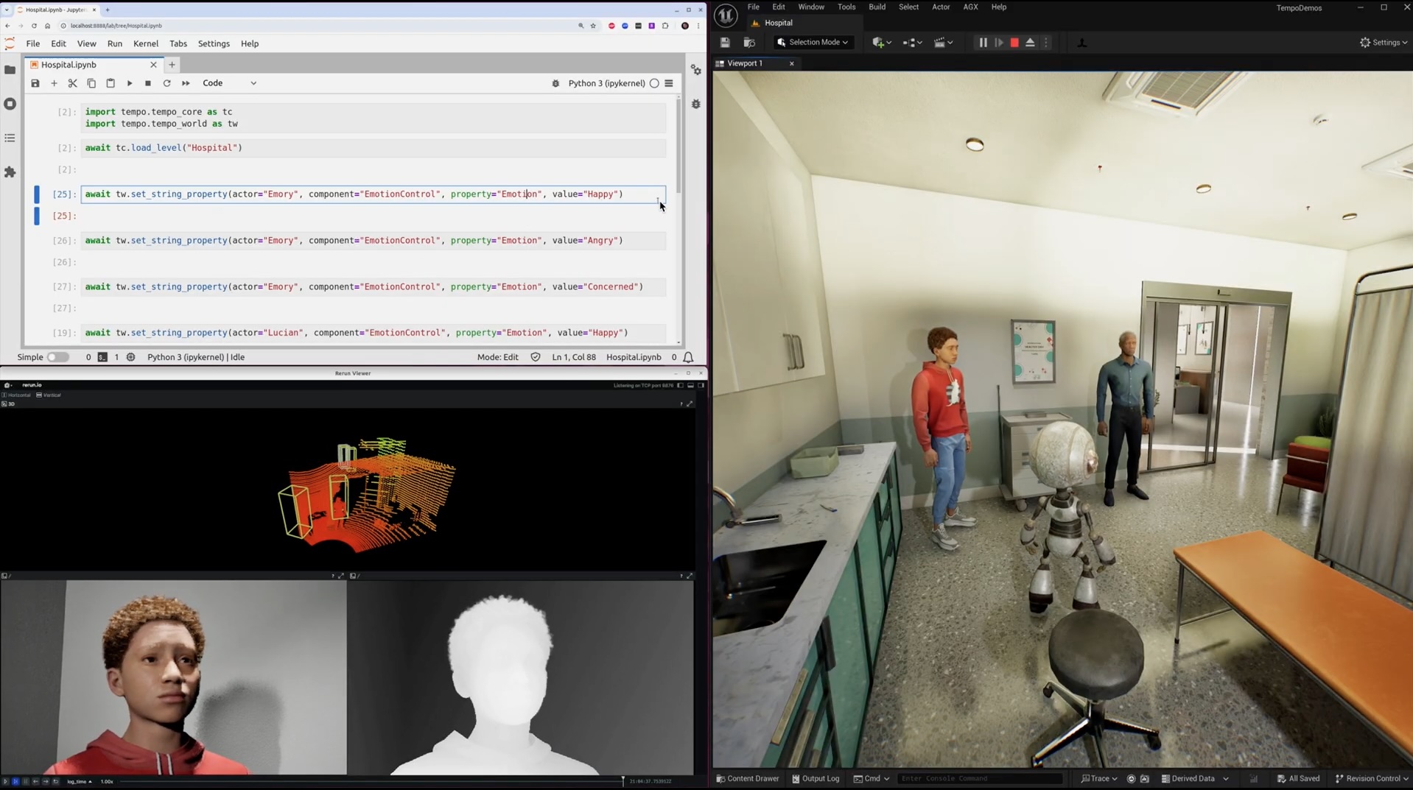1413x790 pixels.
Task: Click the Output Log button
Action: (x=816, y=778)
